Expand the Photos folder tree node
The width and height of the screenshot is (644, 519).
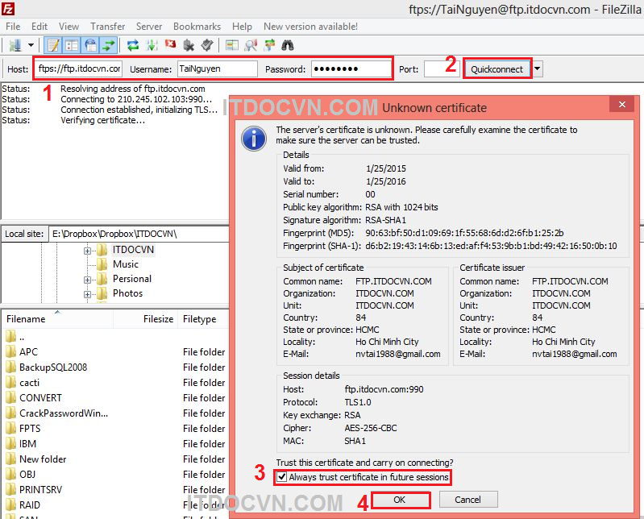click(x=87, y=293)
